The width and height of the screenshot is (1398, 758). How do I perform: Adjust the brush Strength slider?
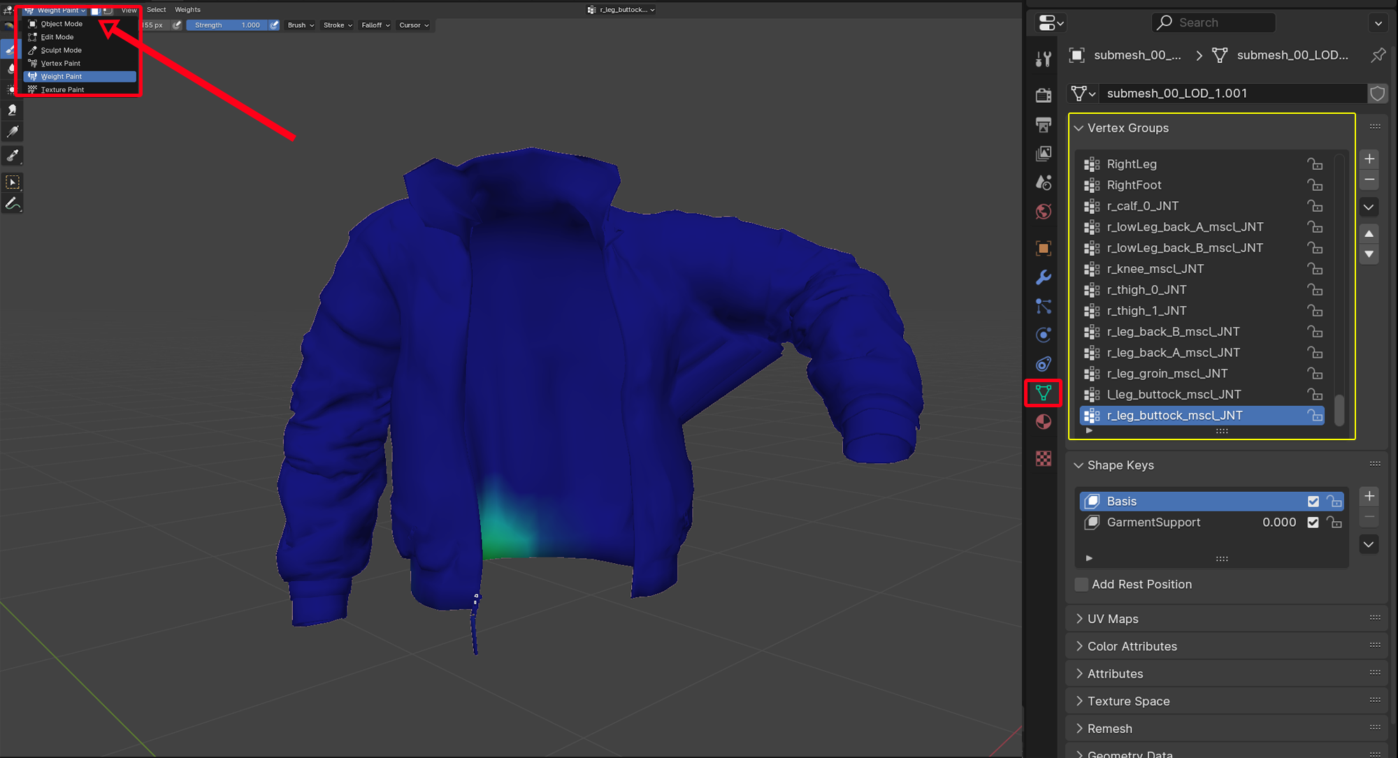(227, 25)
